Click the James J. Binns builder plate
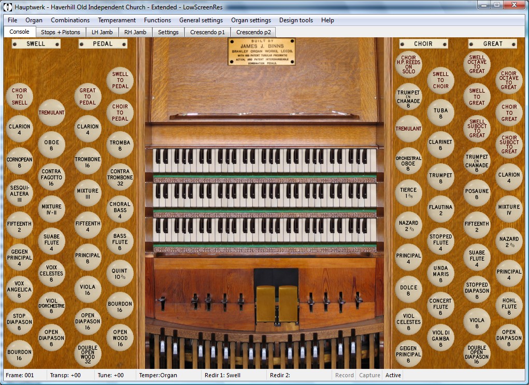 [x=262, y=52]
